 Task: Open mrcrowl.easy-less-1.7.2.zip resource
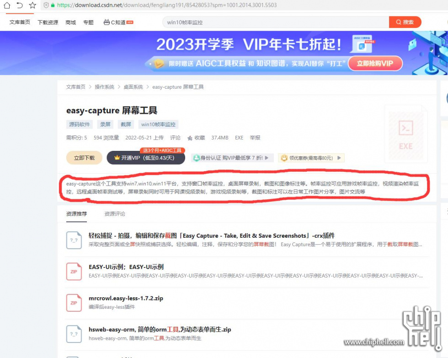coord(126,298)
